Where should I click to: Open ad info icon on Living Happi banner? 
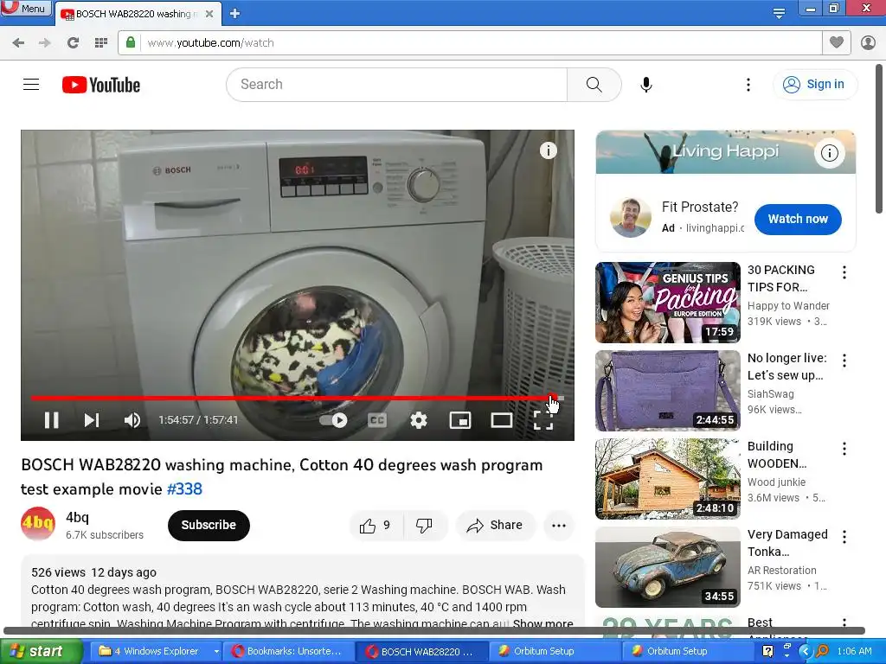click(x=829, y=152)
